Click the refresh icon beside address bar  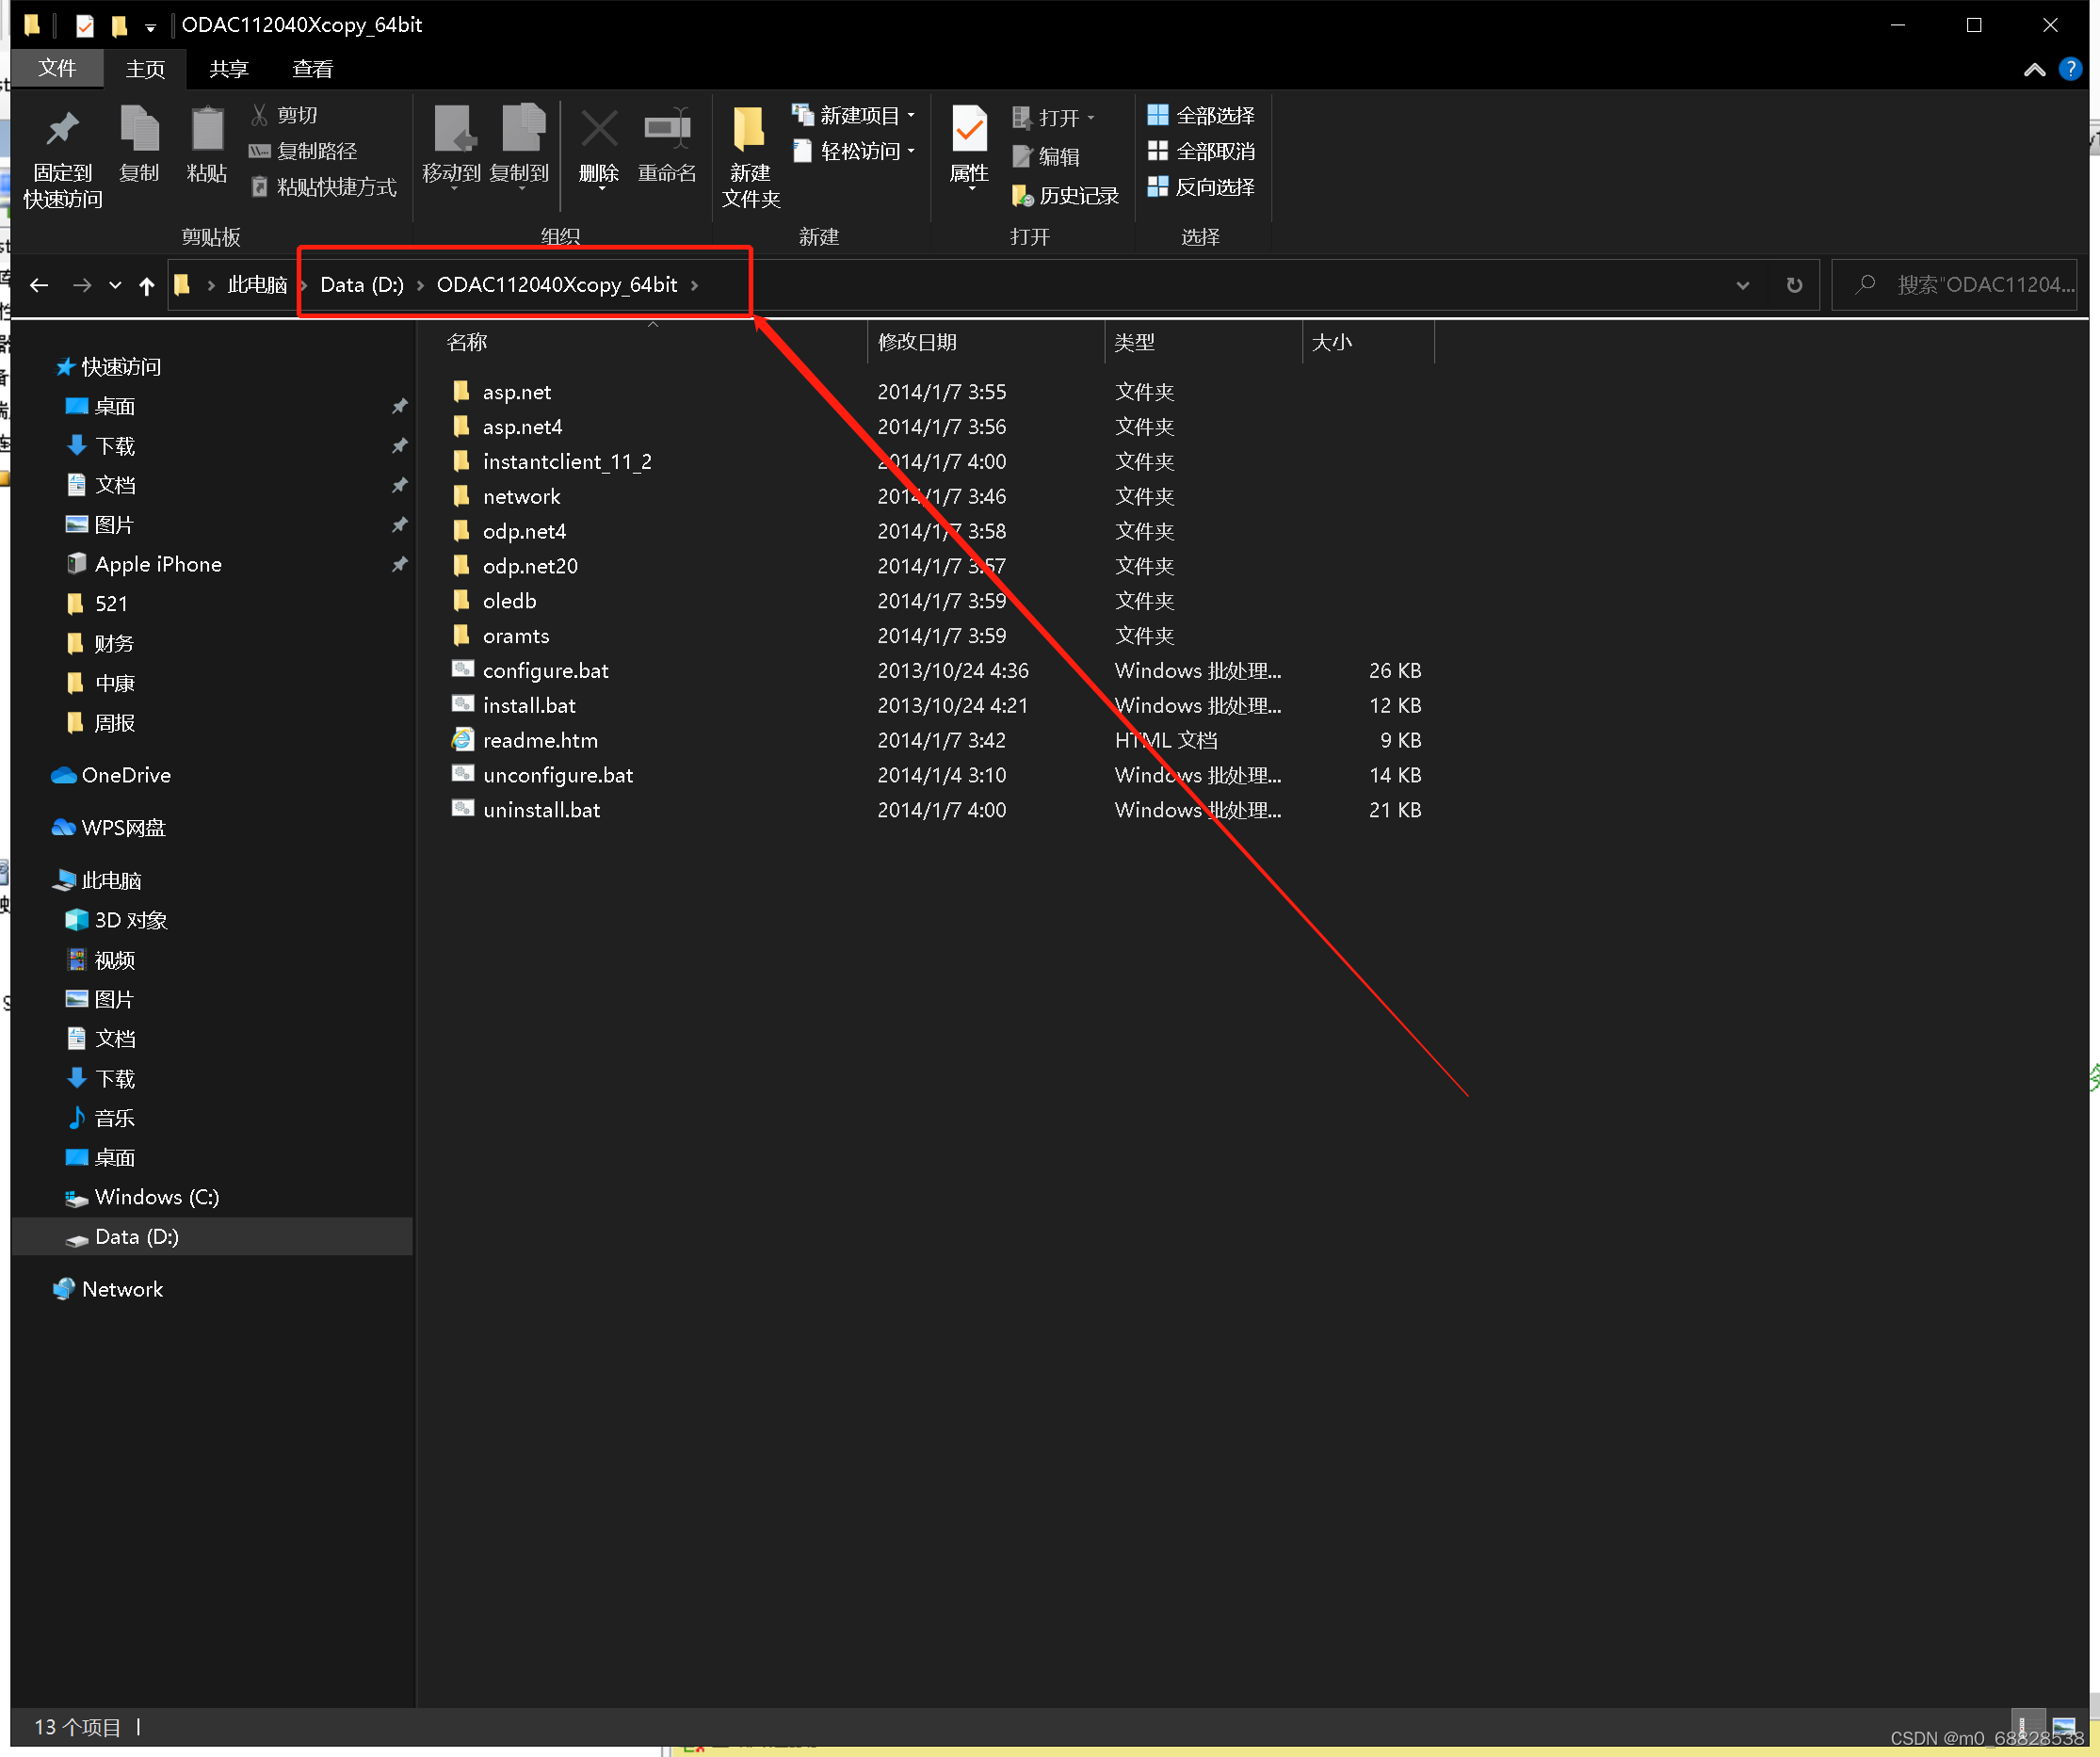coord(1794,285)
